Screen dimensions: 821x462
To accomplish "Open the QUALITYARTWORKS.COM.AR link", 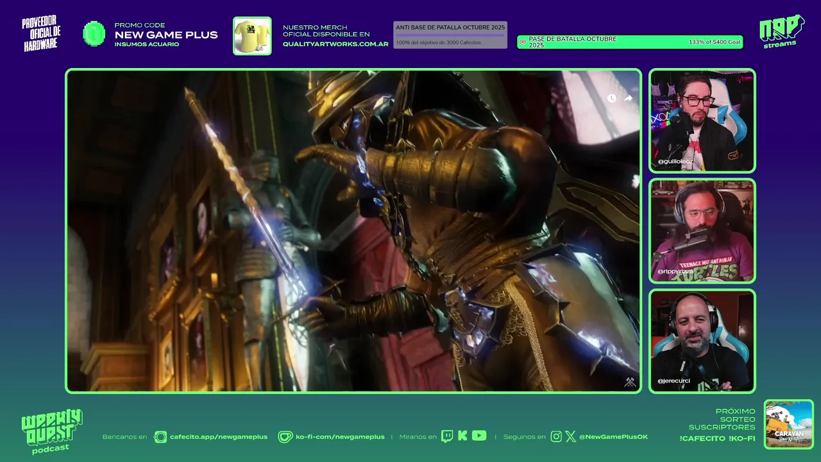I will click(335, 44).
